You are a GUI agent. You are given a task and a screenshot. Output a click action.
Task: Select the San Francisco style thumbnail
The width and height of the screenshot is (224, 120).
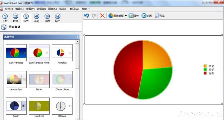pos(16,53)
